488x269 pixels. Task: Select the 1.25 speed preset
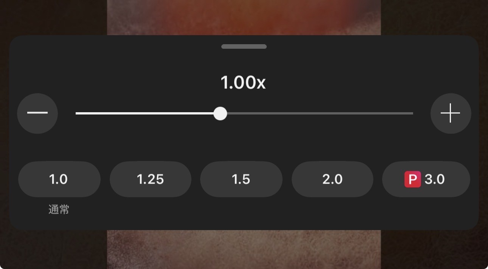pyautogui.click(x=151, y=179)
